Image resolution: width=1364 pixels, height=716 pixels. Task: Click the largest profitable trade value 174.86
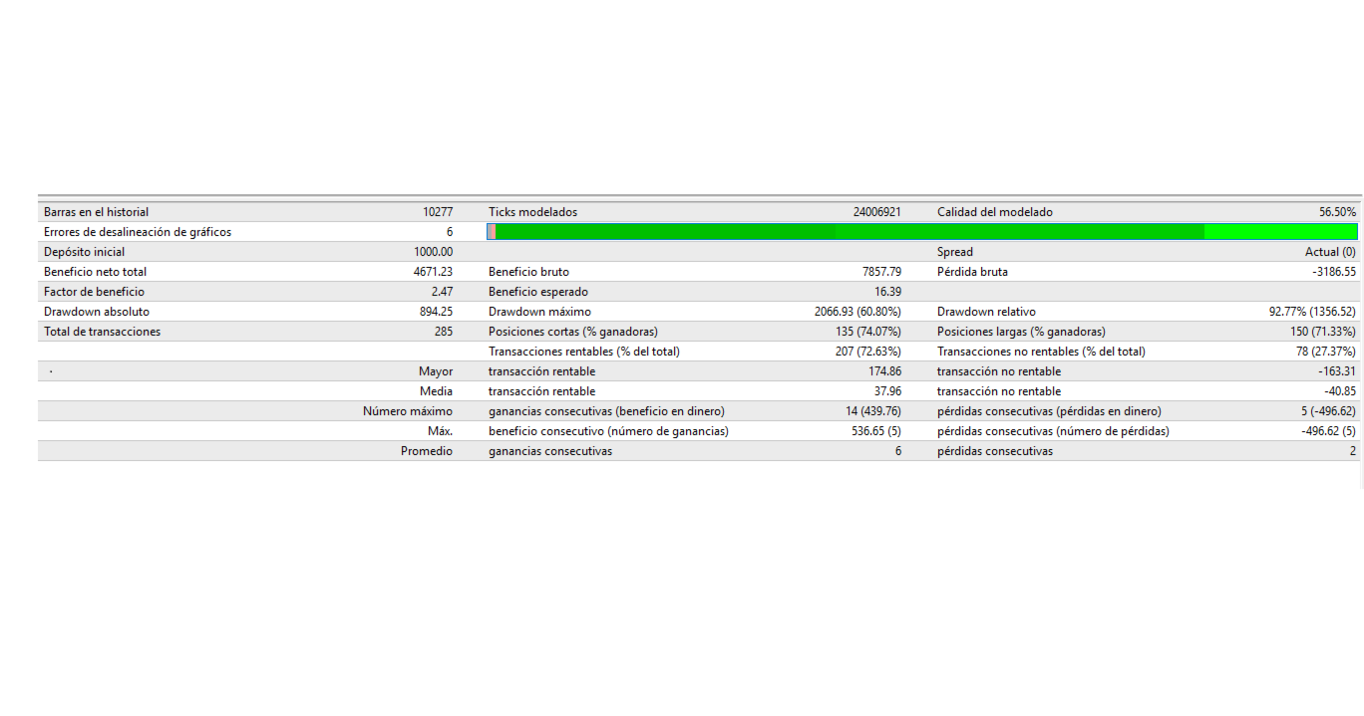(x=885, y=371)
